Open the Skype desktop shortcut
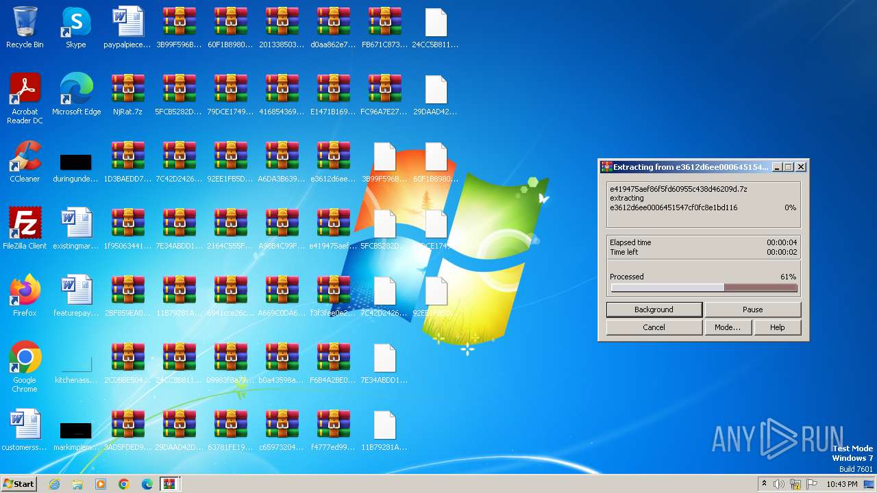The height and width of the screenshot is (493, 877). pyautogui.click(x=76, y=23)
